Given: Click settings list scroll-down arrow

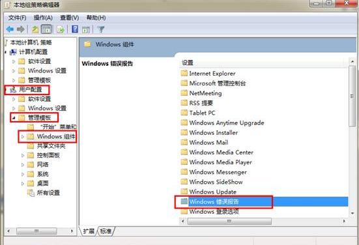Looking at the screenshot, I should click(x=352, y=214).
